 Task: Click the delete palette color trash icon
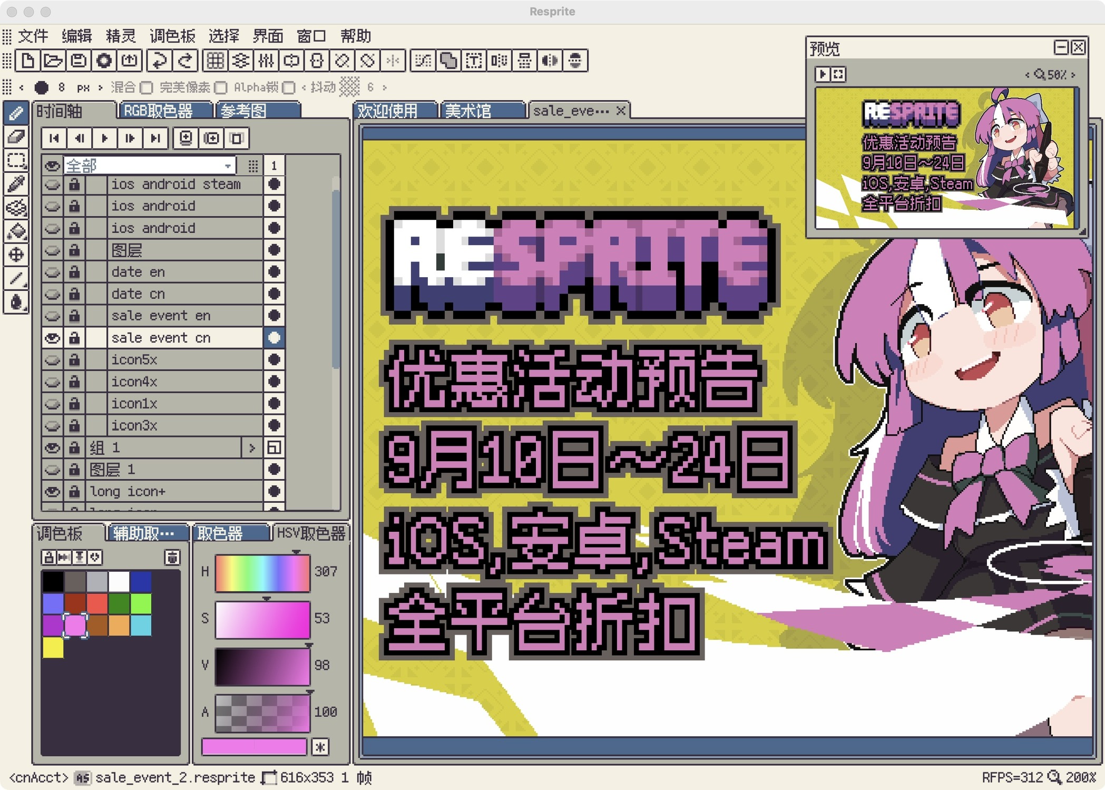(172, 557)
